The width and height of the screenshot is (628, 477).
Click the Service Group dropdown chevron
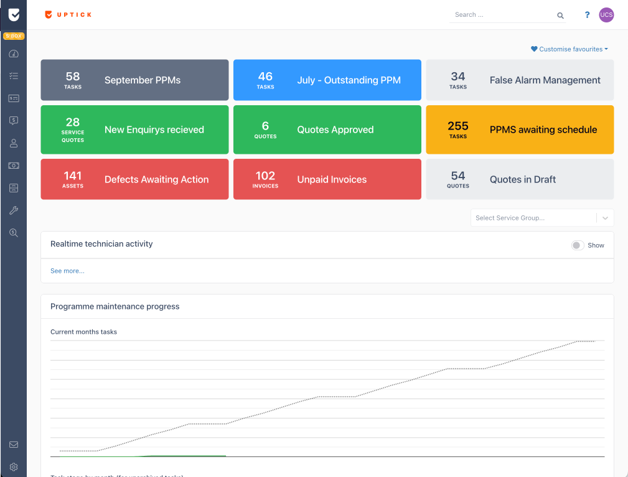(x=605, y=218)
